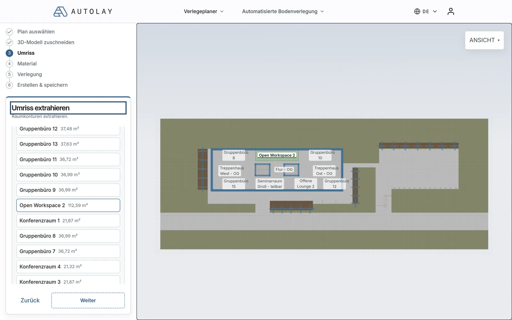Select Open Workspace 2 list entry
Screen dimensions: 512x320
(x=68, y=205)
